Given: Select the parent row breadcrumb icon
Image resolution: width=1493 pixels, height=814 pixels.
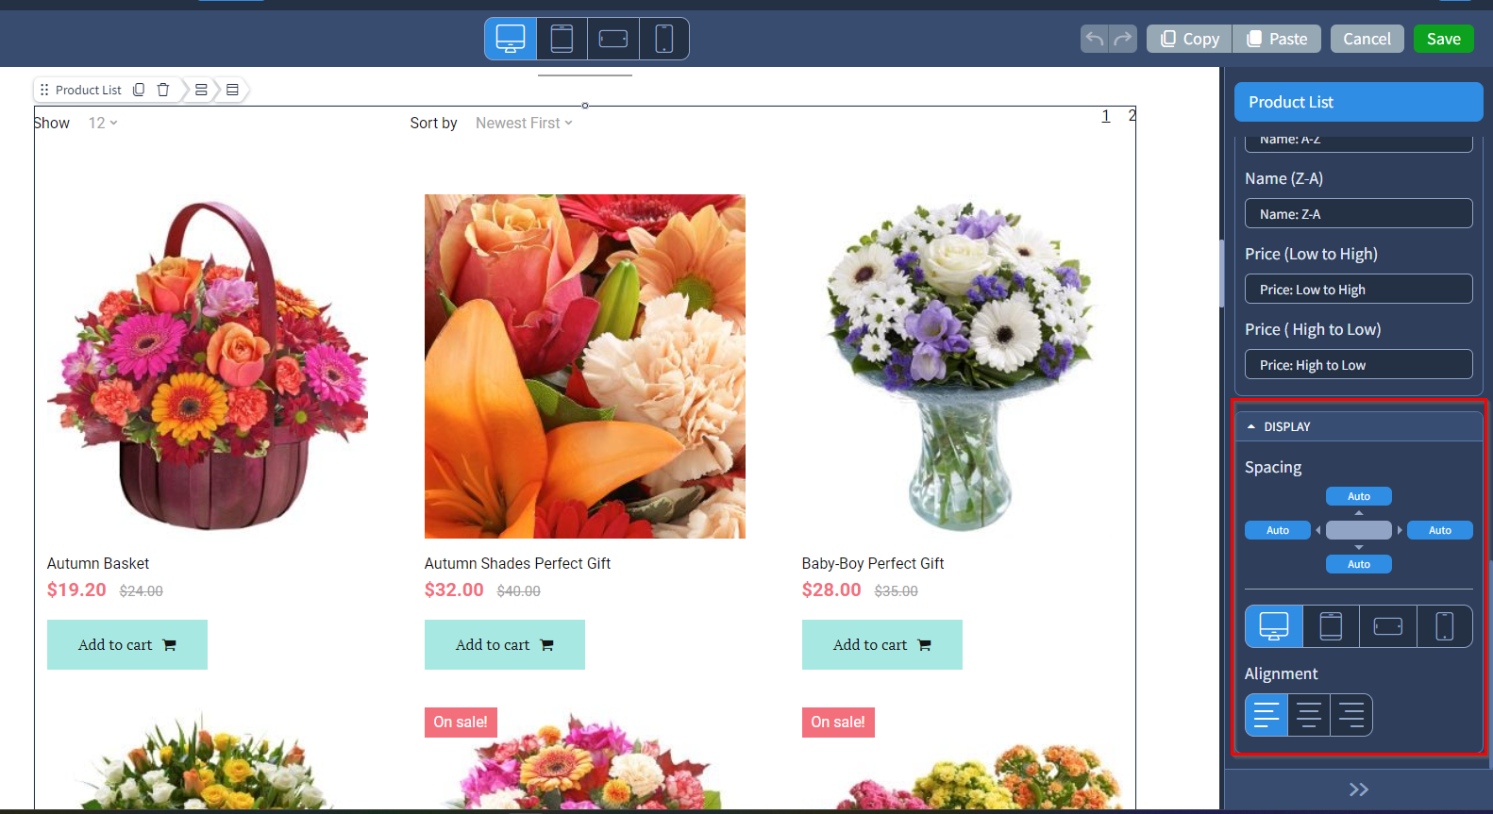Looking at the screenshot, I should (x=201, y=90).
